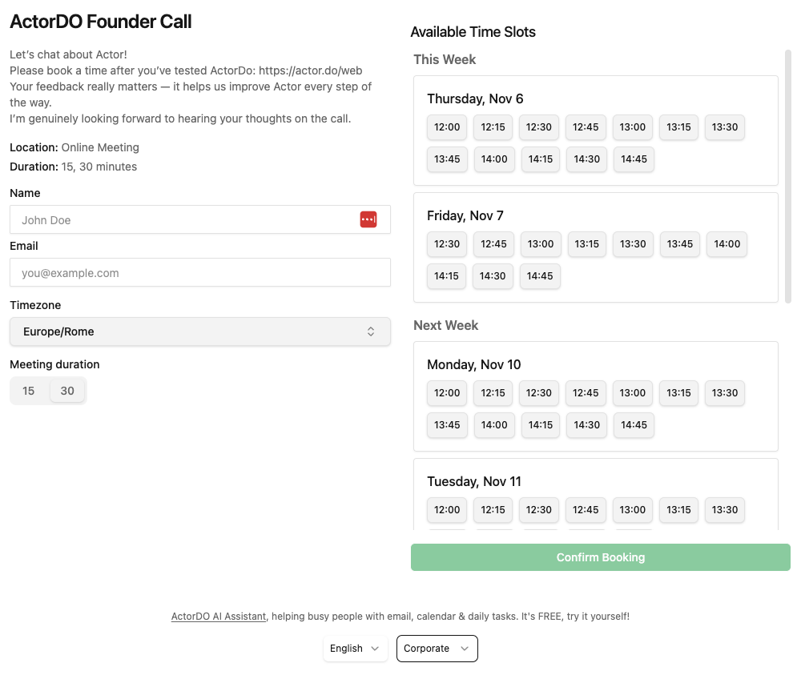Select 13:00 on Monday, Nov 10

(633, 393)
